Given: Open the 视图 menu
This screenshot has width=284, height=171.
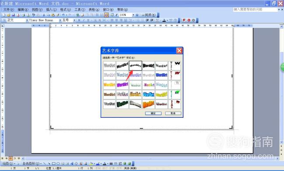Looking at the screenshot, I should pos(37,10).
